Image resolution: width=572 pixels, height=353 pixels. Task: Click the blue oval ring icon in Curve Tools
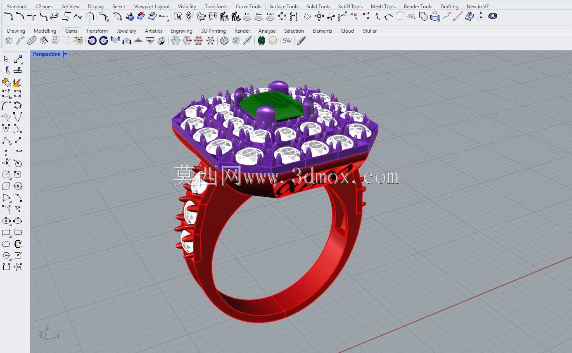pos(493,16)
